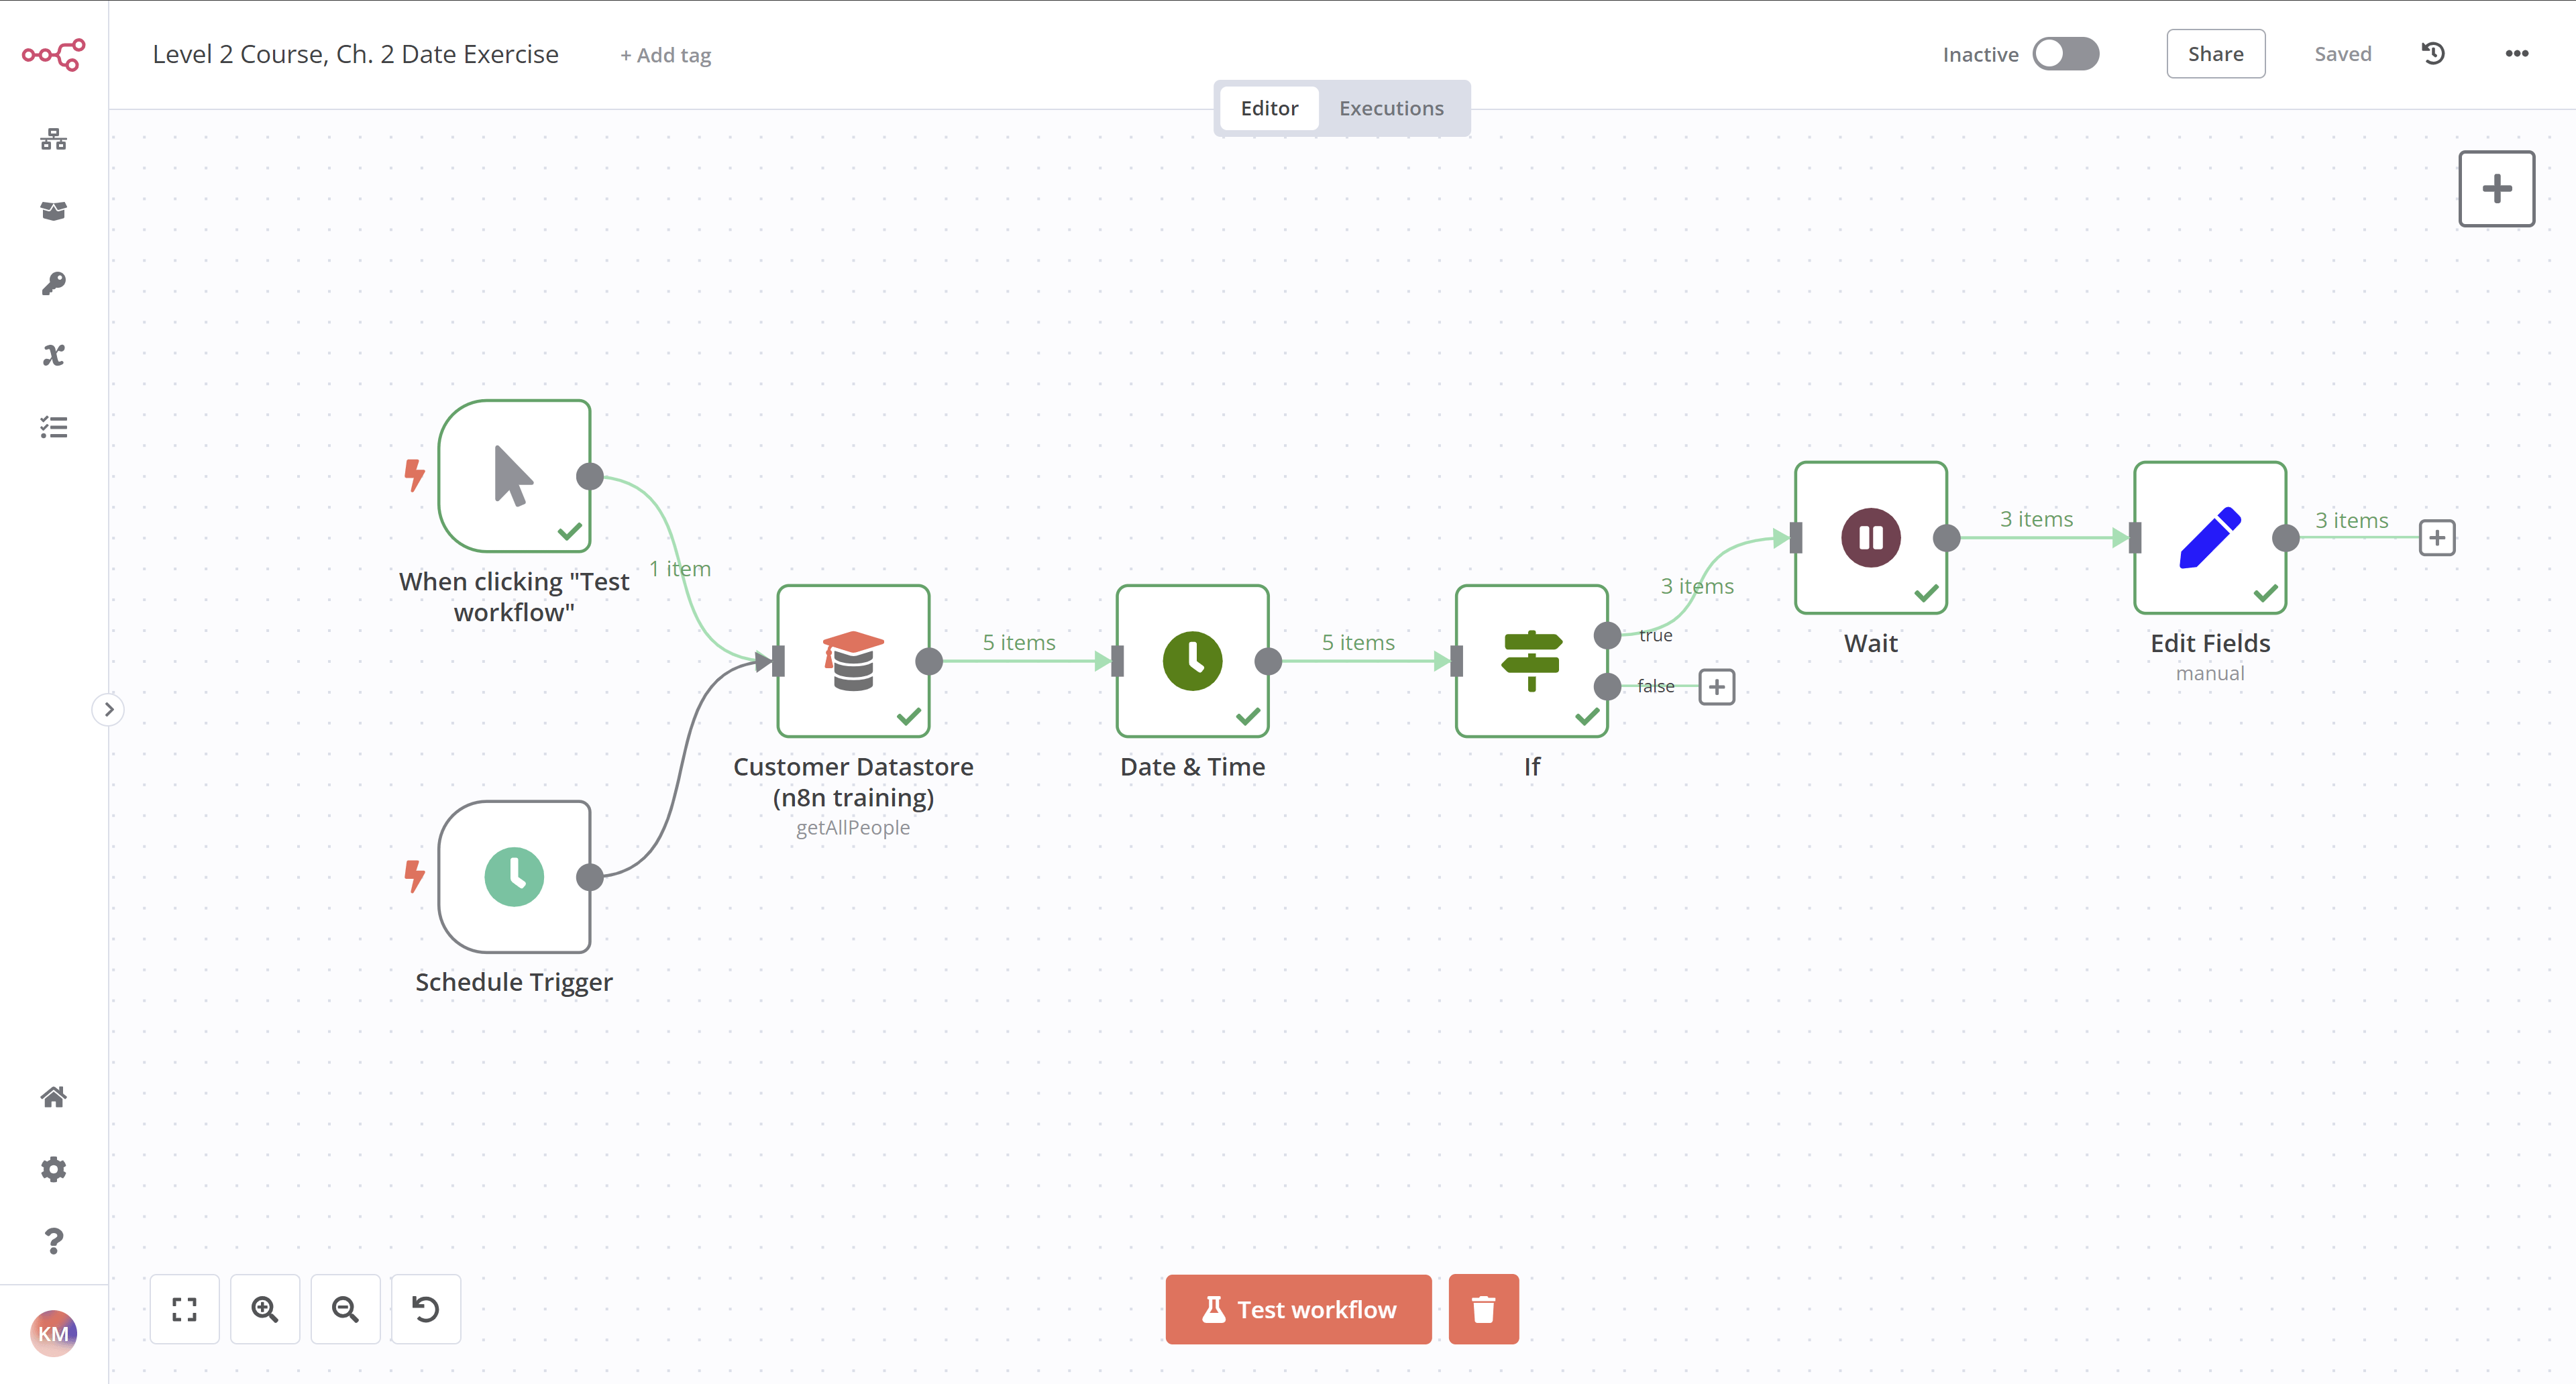The width and height of the screenshot is (2576, 1384).
Task: Select the Schedule Trigger clock node
Action: point(514,877)
